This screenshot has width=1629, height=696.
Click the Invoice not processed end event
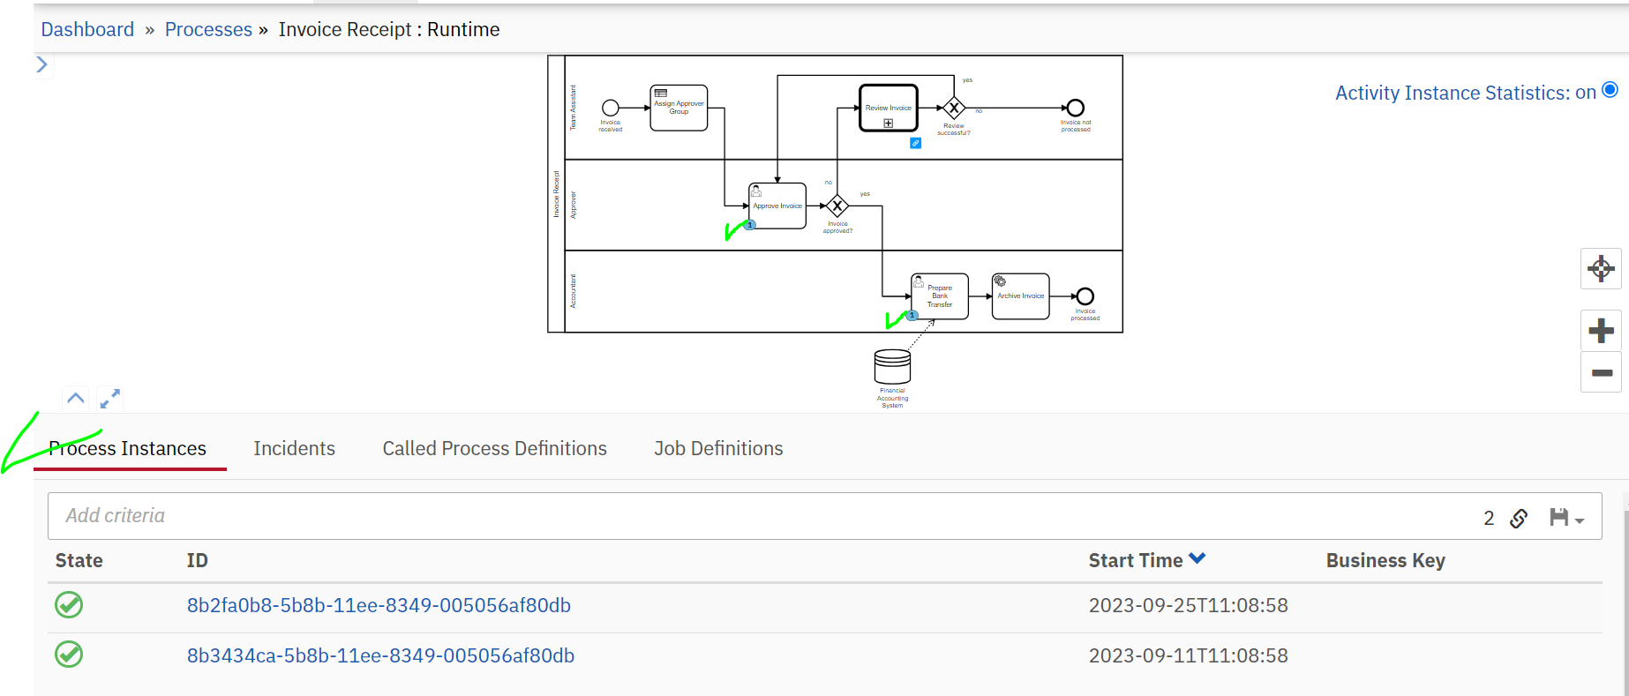coord(1075,108)
